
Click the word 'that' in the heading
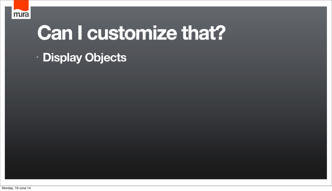[198, 33]
